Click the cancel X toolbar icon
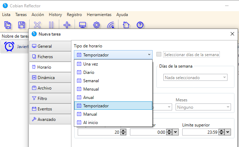Image resolution: width=239 pixels, height=147 pixels. 37,25
